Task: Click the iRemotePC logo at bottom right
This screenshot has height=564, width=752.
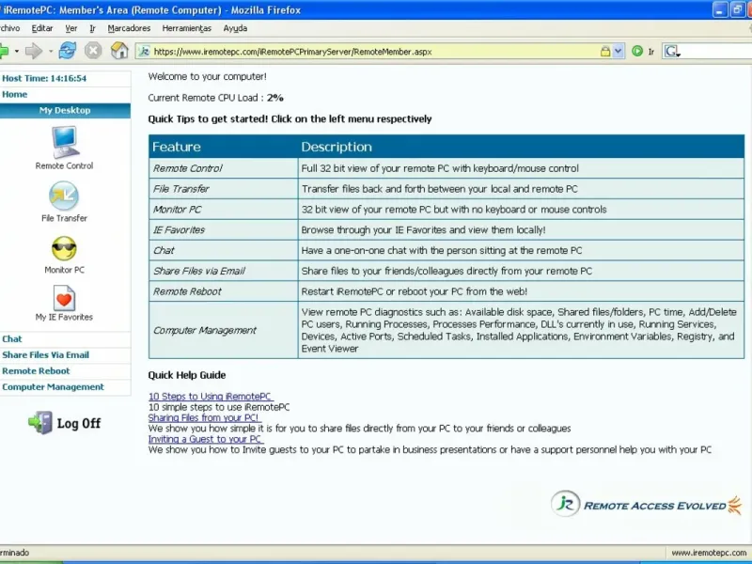Action: pos(646,505)
